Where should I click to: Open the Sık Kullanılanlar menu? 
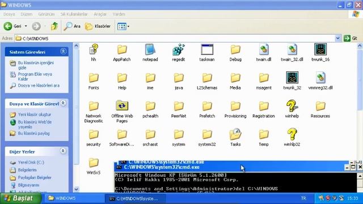coord(74,14)
